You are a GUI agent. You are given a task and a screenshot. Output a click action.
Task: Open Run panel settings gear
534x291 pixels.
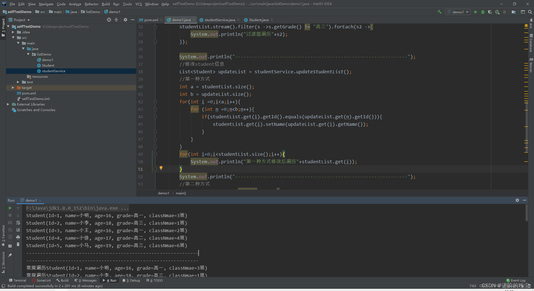pyautogui.click(x=517, y=200)
